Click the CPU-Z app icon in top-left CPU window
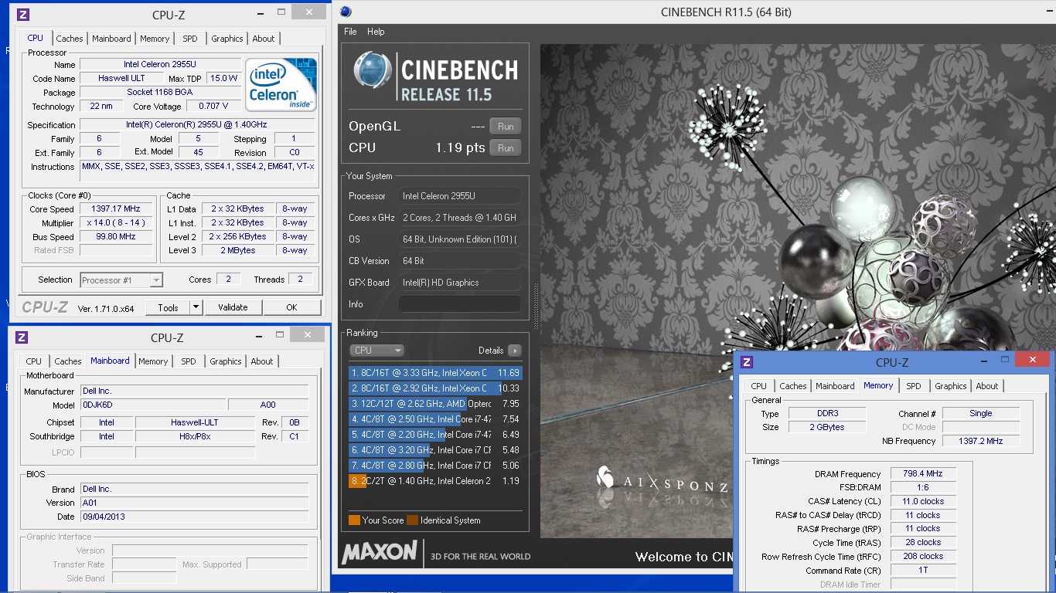1056x593 pixels. [22, 14]
